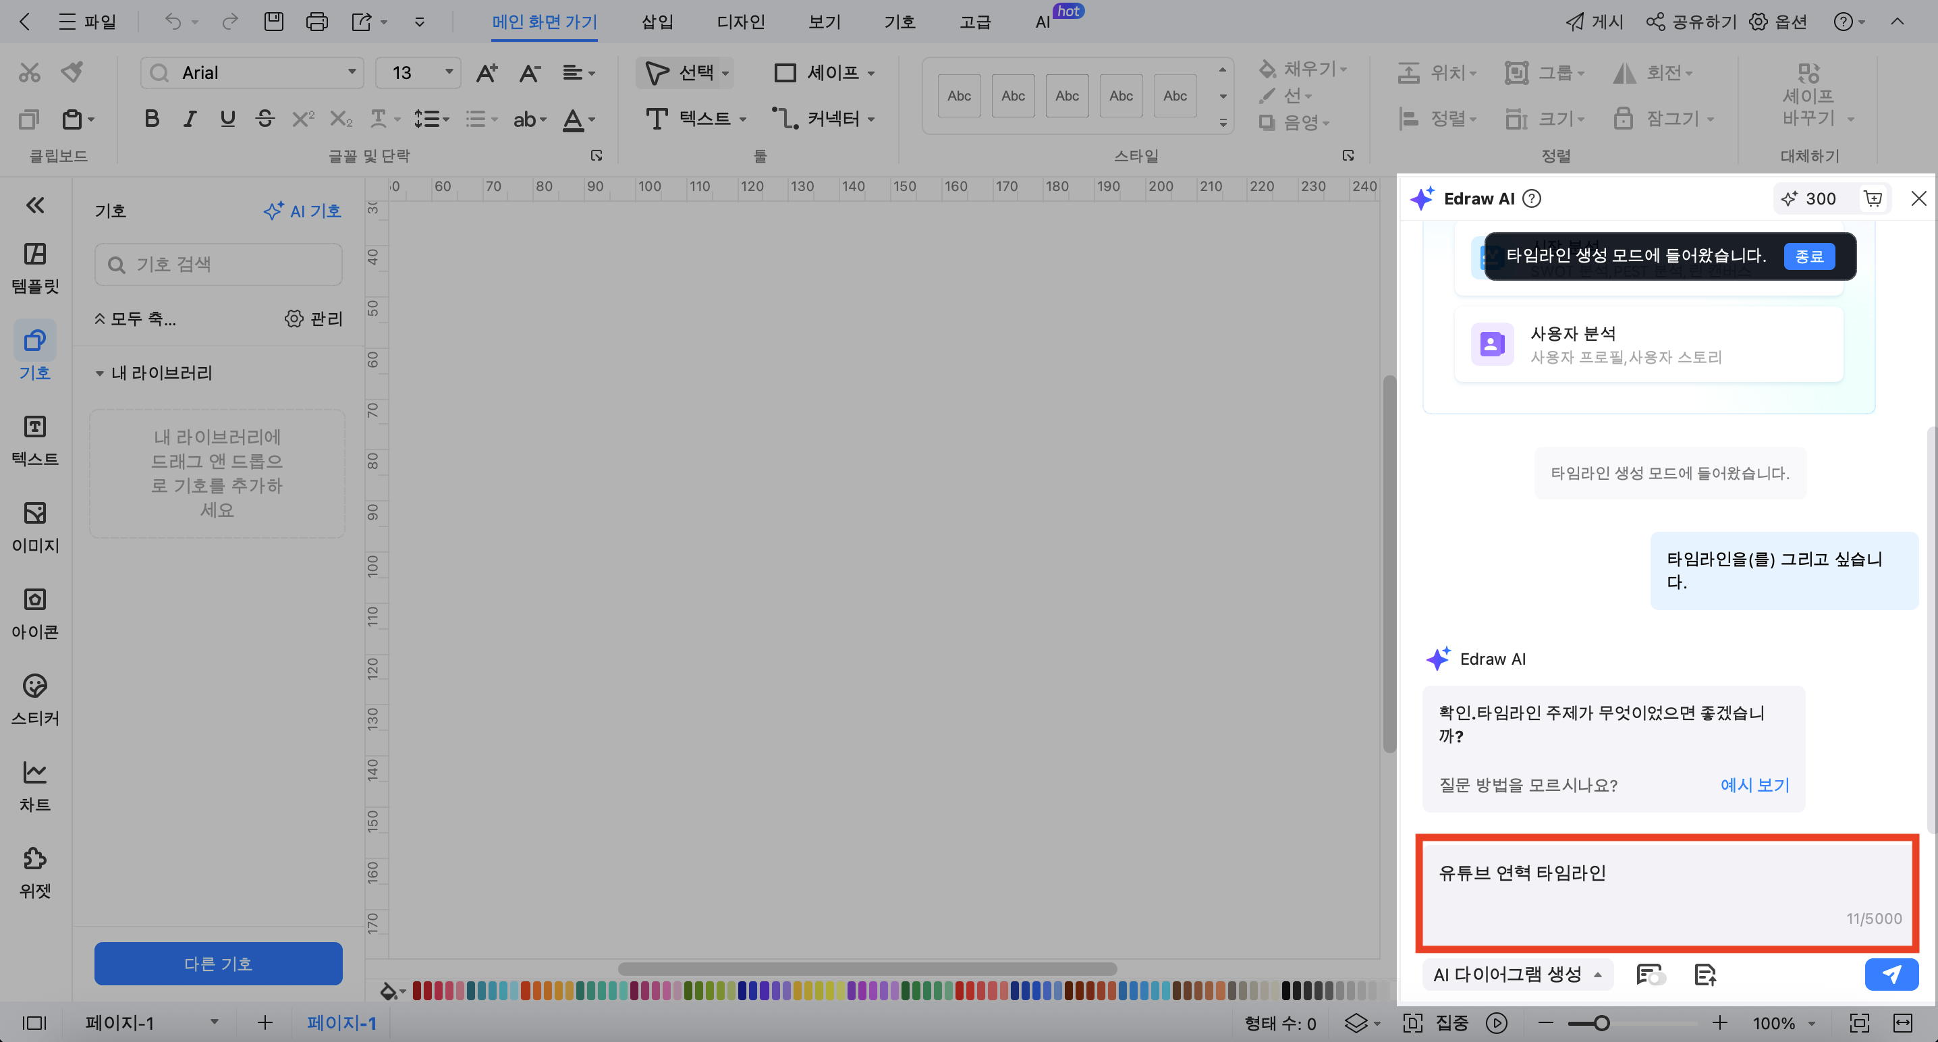This screenshot has width=1938, height=1042.
Task: Collapse the 내 라이브러리 tree section
Action: pyautogui.click(x=99, y=373)
